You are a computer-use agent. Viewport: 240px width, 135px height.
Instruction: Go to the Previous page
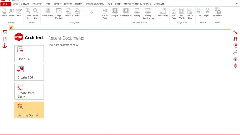point(69,12)
